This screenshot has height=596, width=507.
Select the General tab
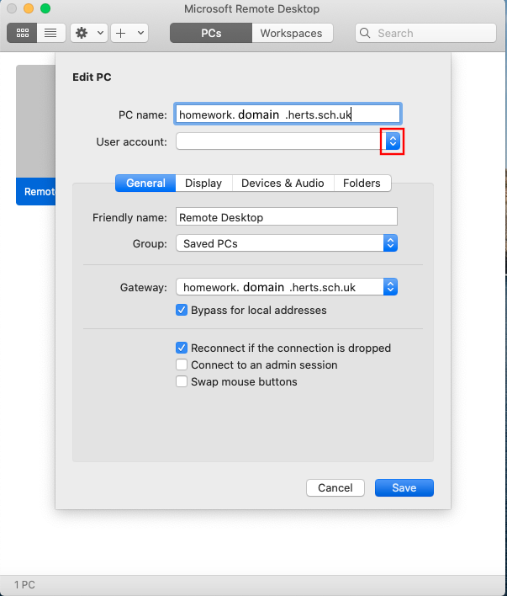coord(145,184)
